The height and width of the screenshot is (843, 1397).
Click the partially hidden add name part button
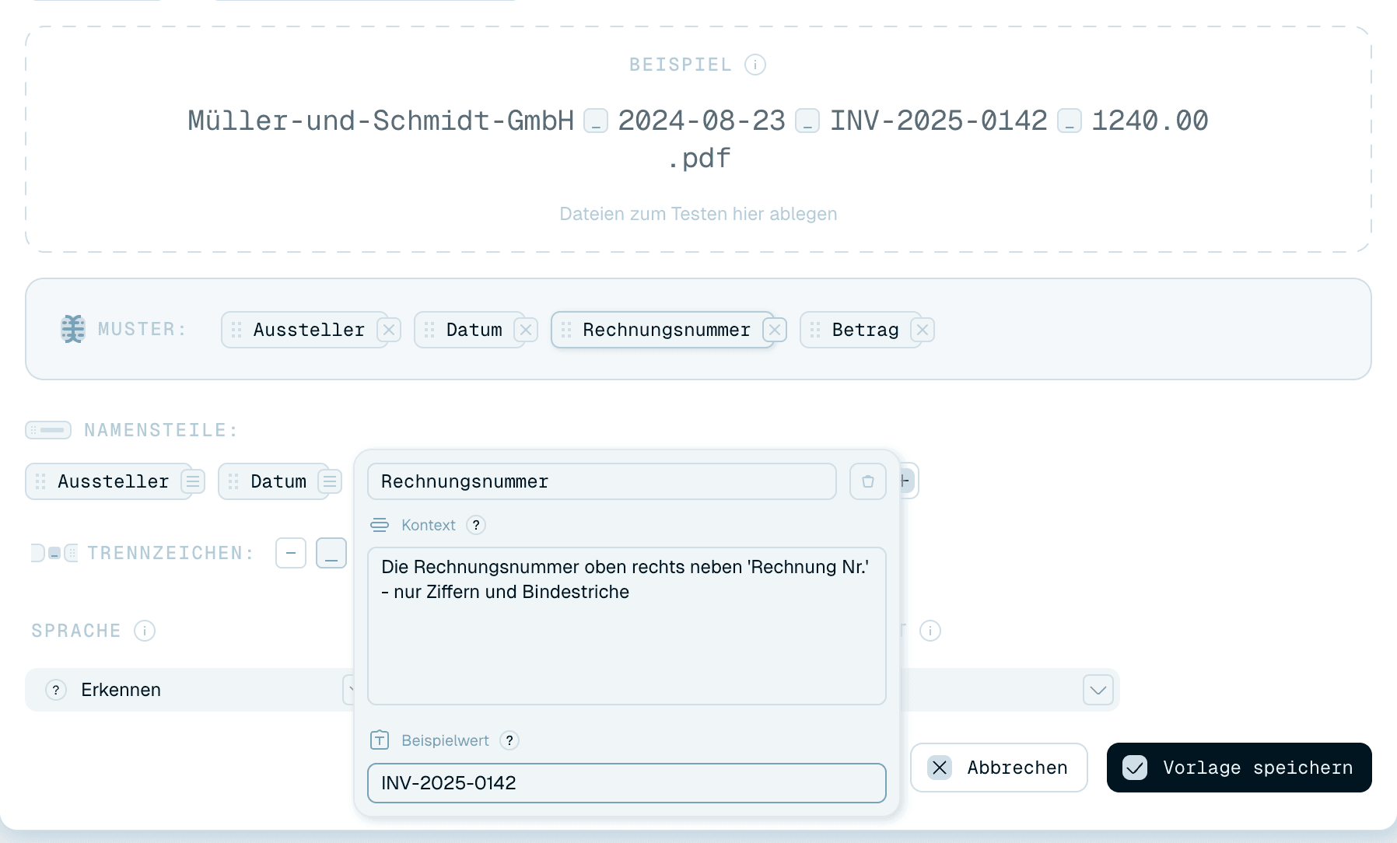(909, 481)
